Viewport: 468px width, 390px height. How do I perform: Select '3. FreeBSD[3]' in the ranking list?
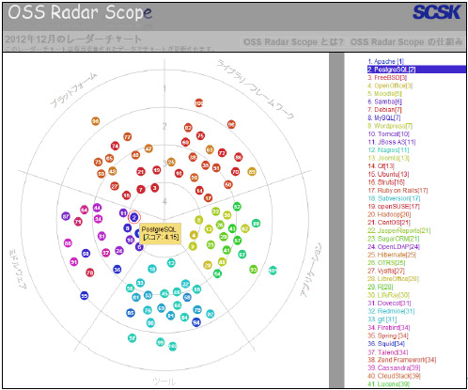[387, 77]
